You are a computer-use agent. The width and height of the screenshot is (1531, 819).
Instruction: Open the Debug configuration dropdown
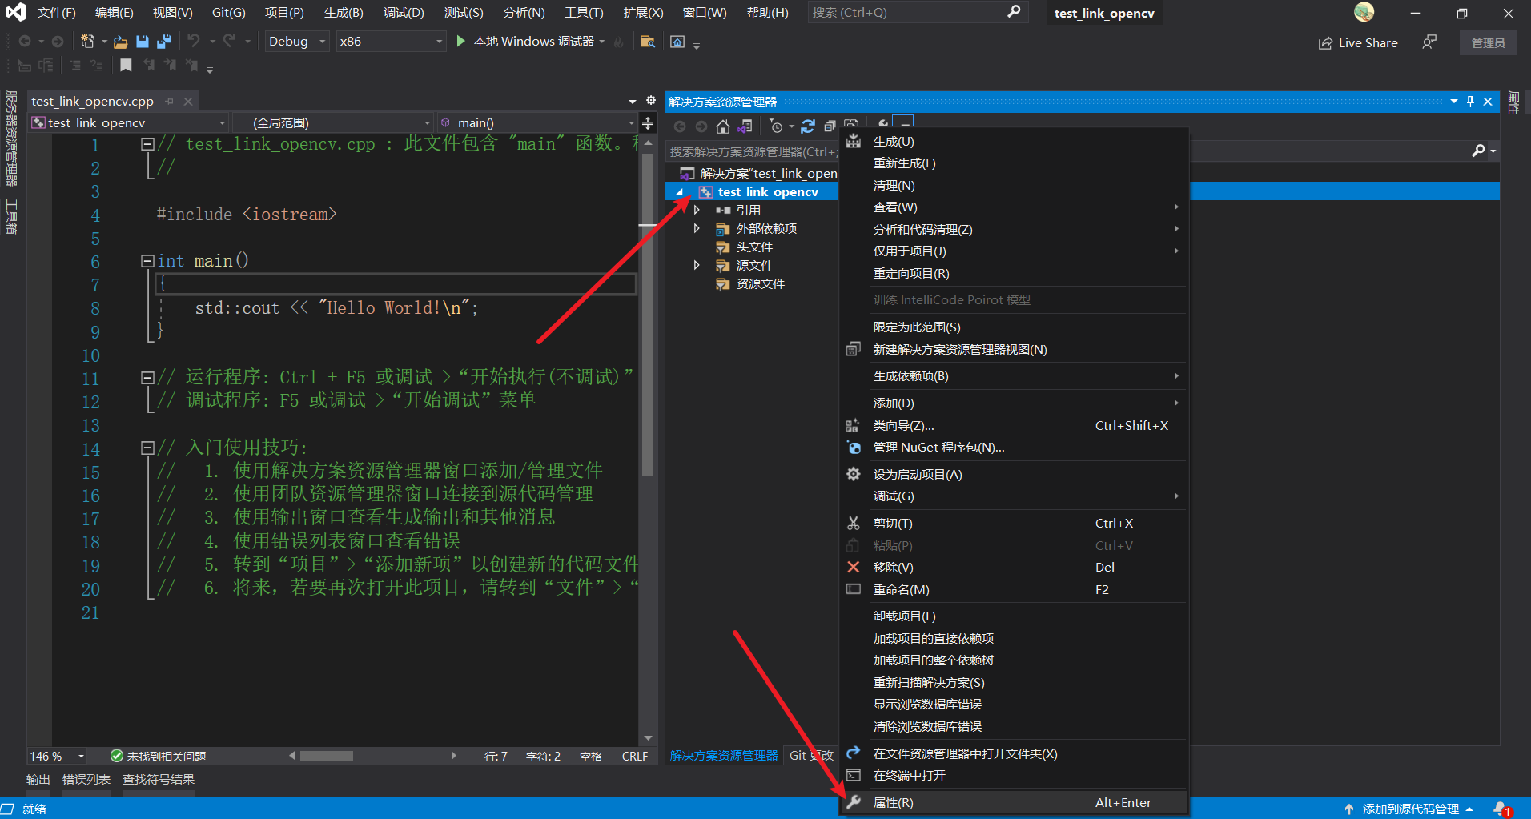click(x=297, y=42)
